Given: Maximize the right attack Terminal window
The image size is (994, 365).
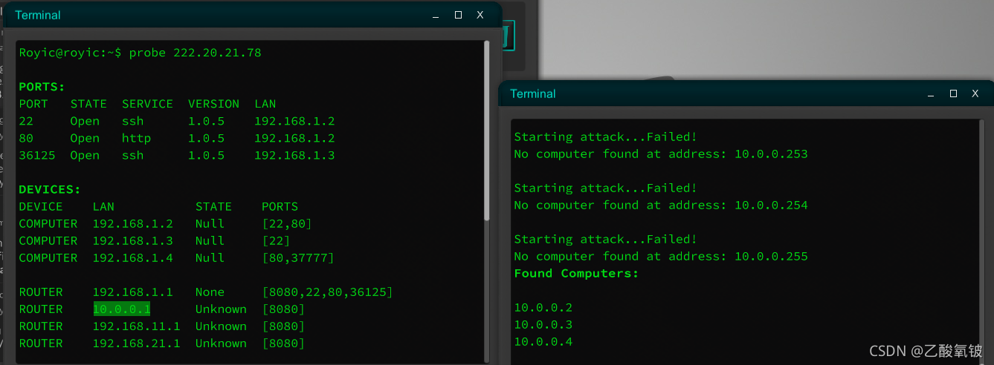Looking at the screenshot, I should (953, 94).
